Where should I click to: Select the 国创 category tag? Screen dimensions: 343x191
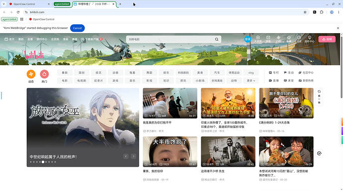[x=82, y=73]
